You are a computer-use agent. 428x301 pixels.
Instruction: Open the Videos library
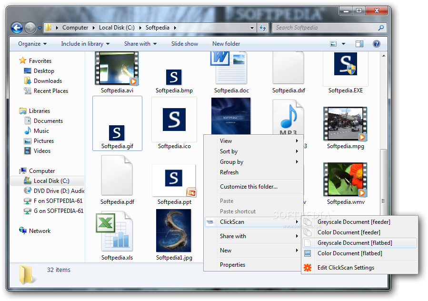38,151
